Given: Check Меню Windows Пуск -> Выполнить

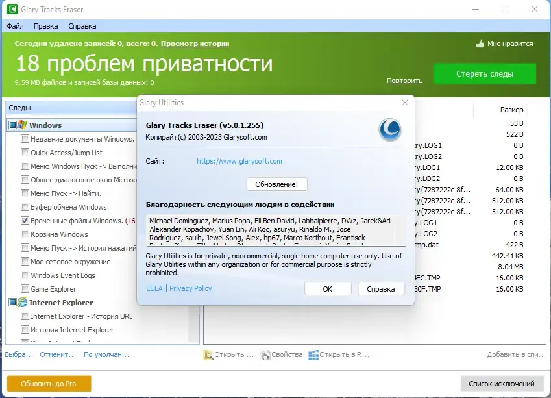Looking at the screenshot, I should (25, 166).
